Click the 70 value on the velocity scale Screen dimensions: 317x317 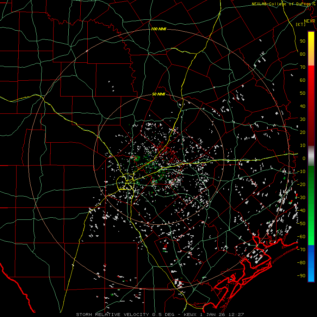coord(303,67)
